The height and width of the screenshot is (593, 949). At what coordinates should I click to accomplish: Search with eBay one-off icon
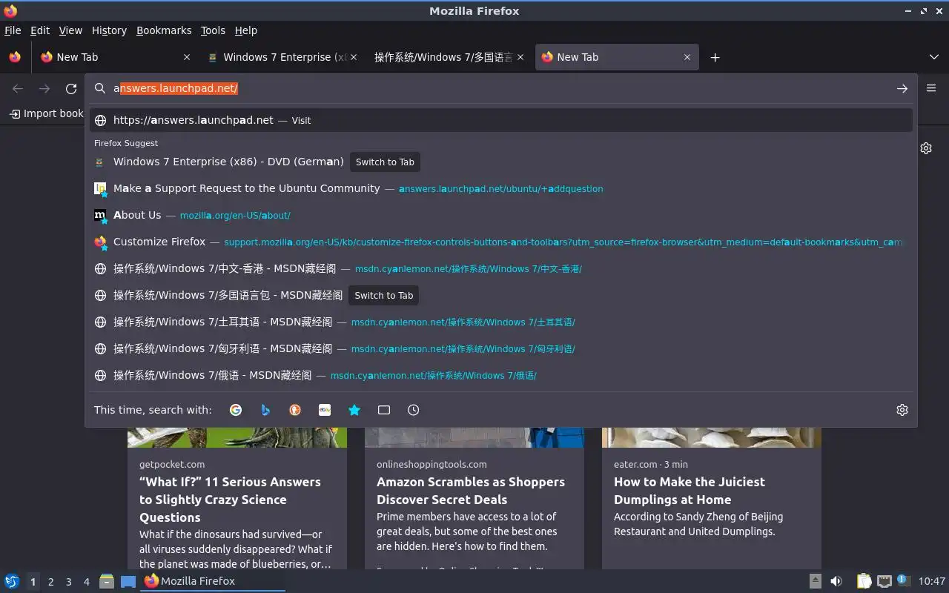(325, 410)
